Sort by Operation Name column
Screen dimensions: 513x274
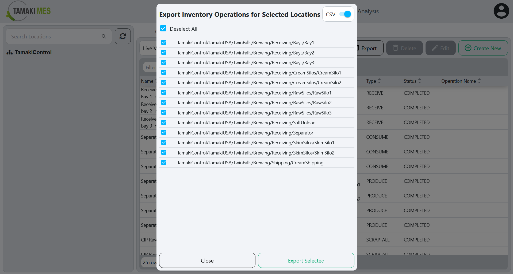[461, 81]
